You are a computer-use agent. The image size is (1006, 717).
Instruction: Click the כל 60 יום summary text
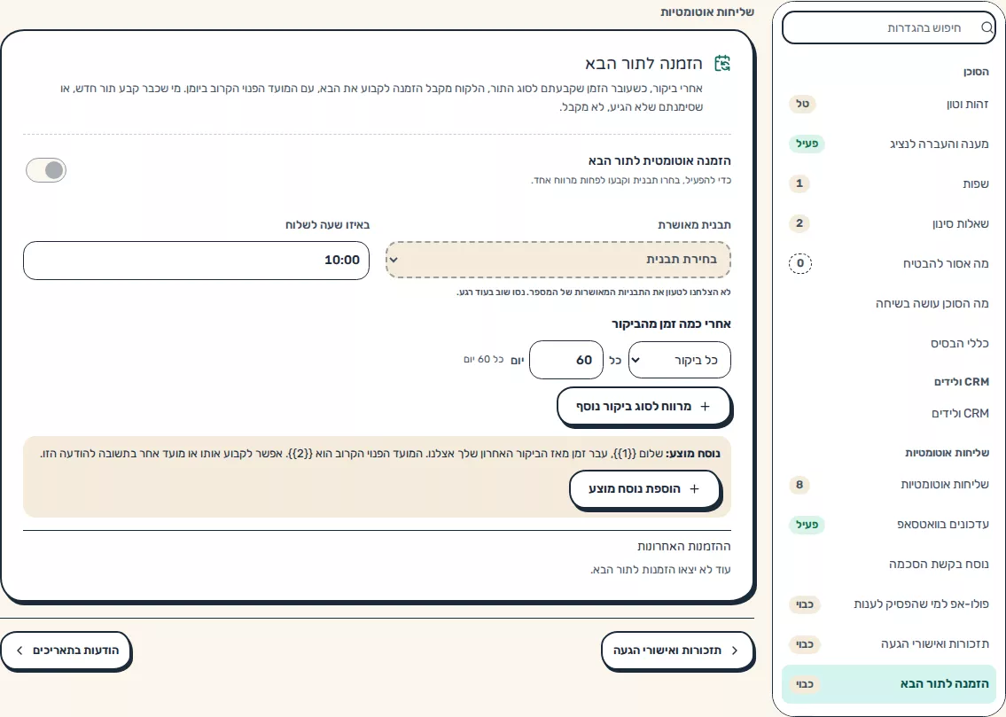pos(484,359)
